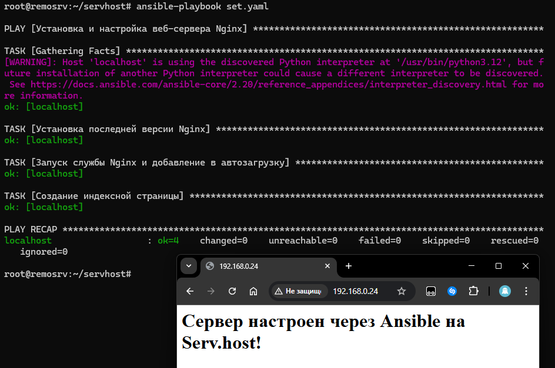
Task: Go to the browser home page
Action: point(253,291)
